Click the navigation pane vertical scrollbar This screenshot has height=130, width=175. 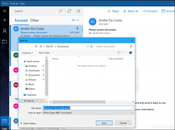point(47,77)
